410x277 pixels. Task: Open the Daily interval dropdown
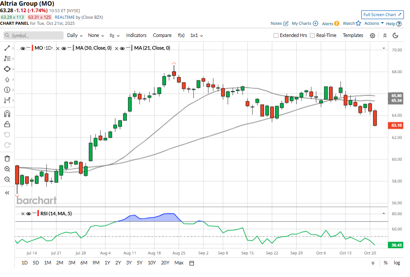pyautogui.click(x=75, y=36)
